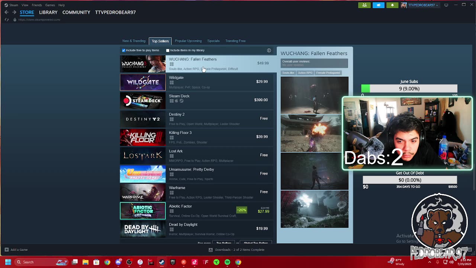Click the Add a Game plus icon

pos(6,250)
